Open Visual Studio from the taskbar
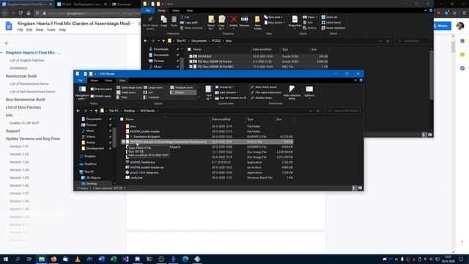 click(x=125, y=259)
